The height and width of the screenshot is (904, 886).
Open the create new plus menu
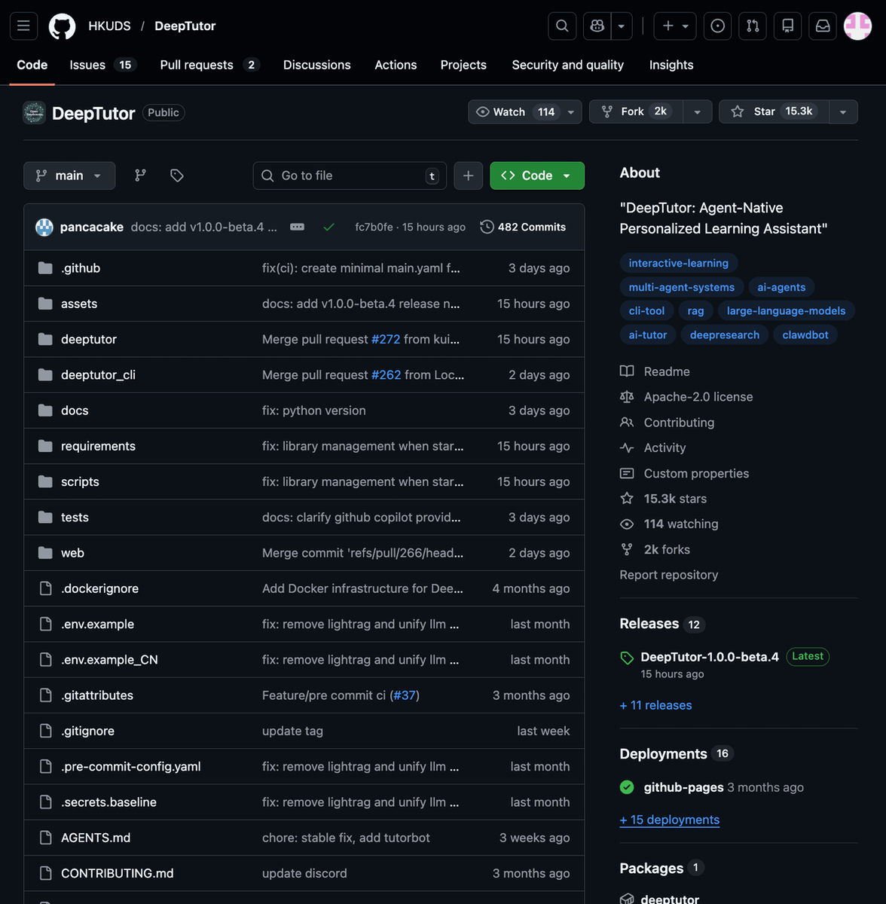[675, 26]
